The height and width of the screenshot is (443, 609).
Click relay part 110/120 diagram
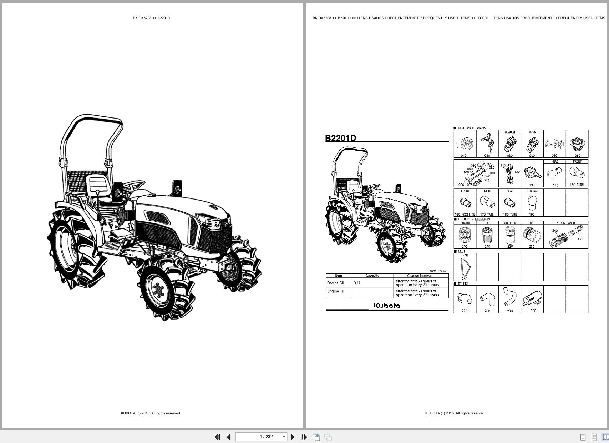click(x=509, y=173)
